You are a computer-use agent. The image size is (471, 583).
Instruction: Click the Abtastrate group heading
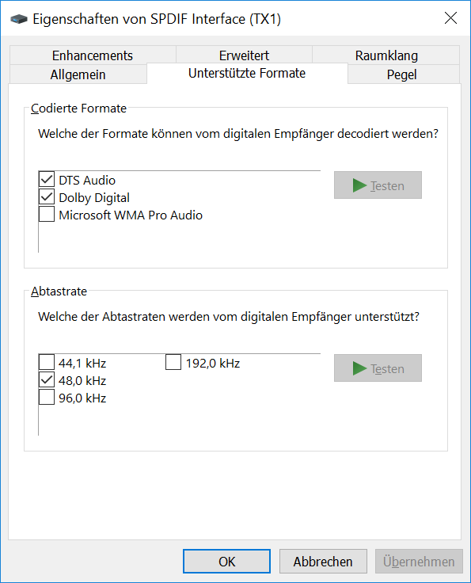coord(59,291)
